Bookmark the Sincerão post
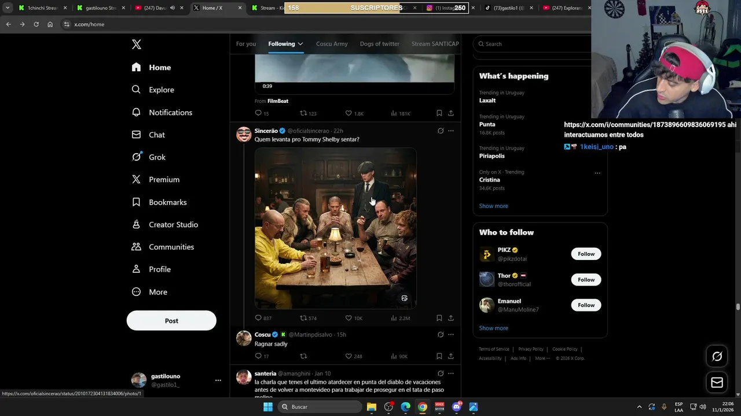Screen dimensions: 741x416 (x=439, y=318)
